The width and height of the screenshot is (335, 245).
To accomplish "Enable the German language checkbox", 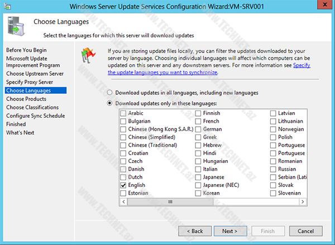I will (198, 129).
